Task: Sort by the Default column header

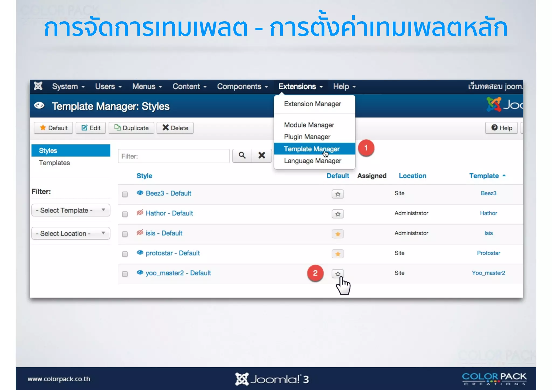Action: pos(338,176)
